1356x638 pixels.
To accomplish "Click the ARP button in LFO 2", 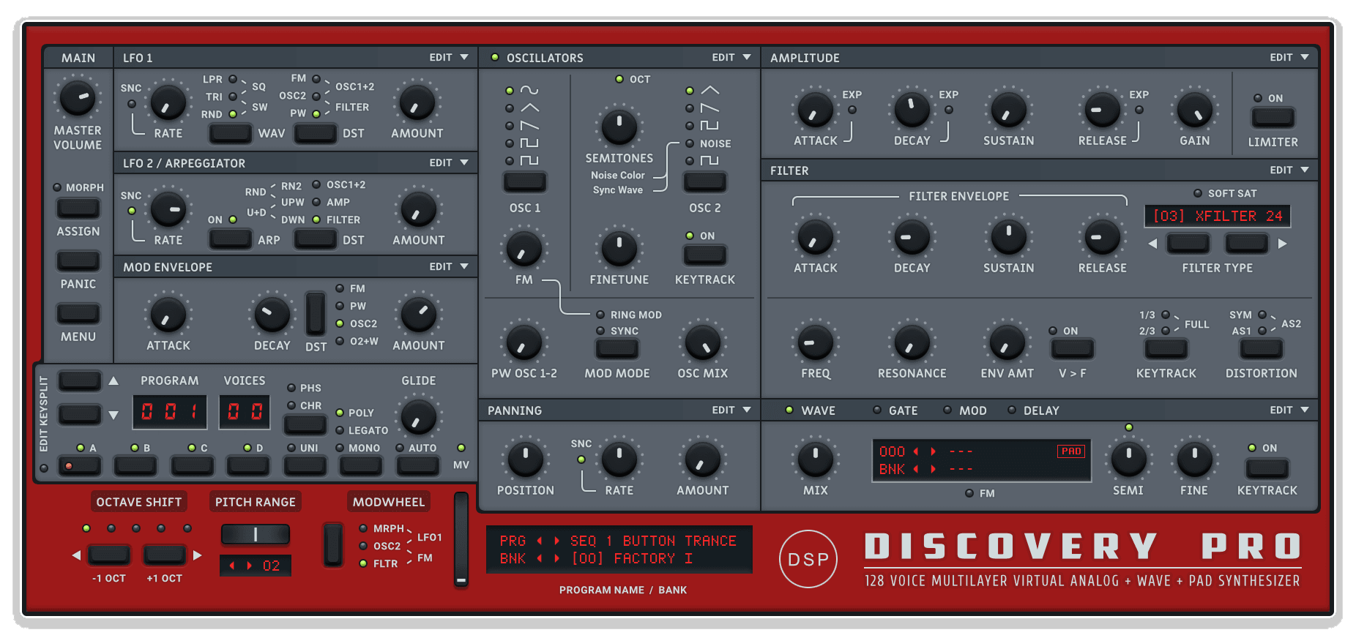I will coord(230,239).
